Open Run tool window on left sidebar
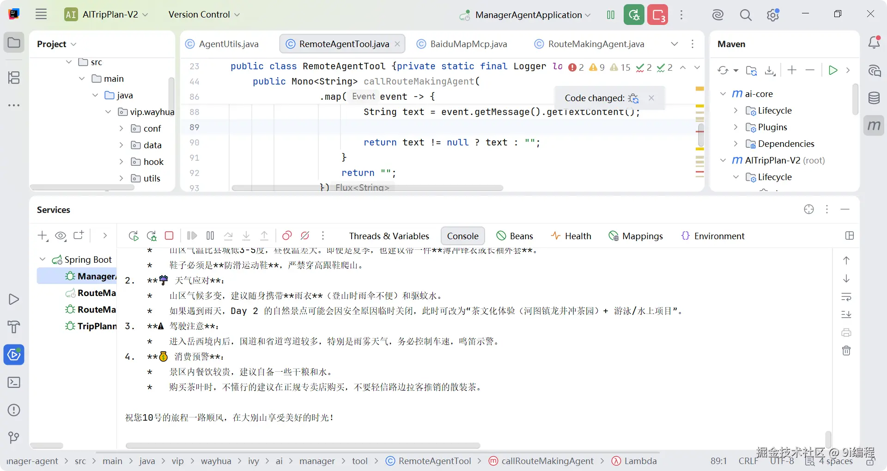This screenshot has width=887, height=471. pyautogui.click(x=14, y=299)
